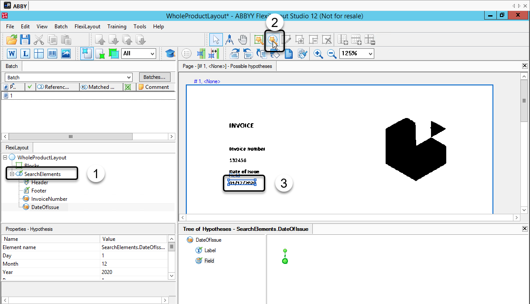Select Field in the hypotheses tree
Screen dimensions: 530x304
click(x=209, y=261)
